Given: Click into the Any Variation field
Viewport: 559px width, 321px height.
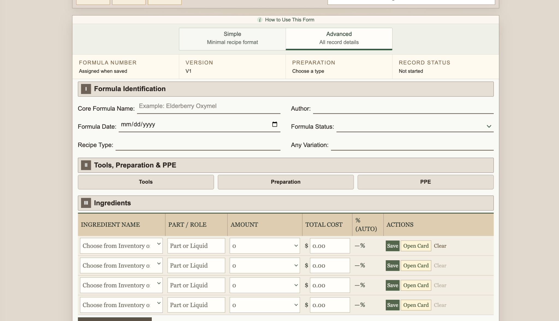Looking at the screenshot, I should point(412,145).
